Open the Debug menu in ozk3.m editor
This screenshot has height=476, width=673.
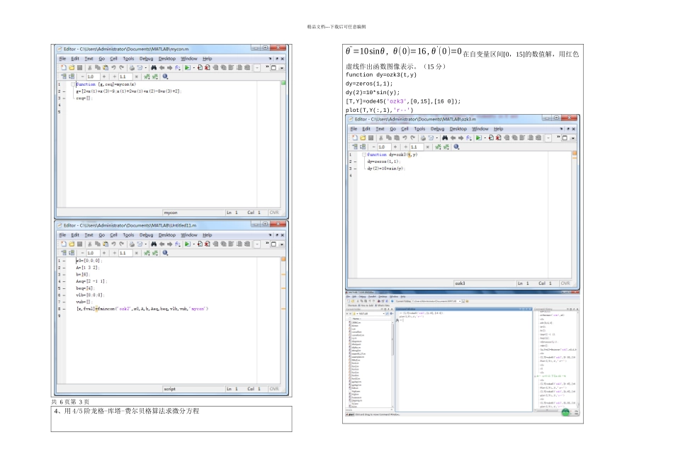pos(437,129)
